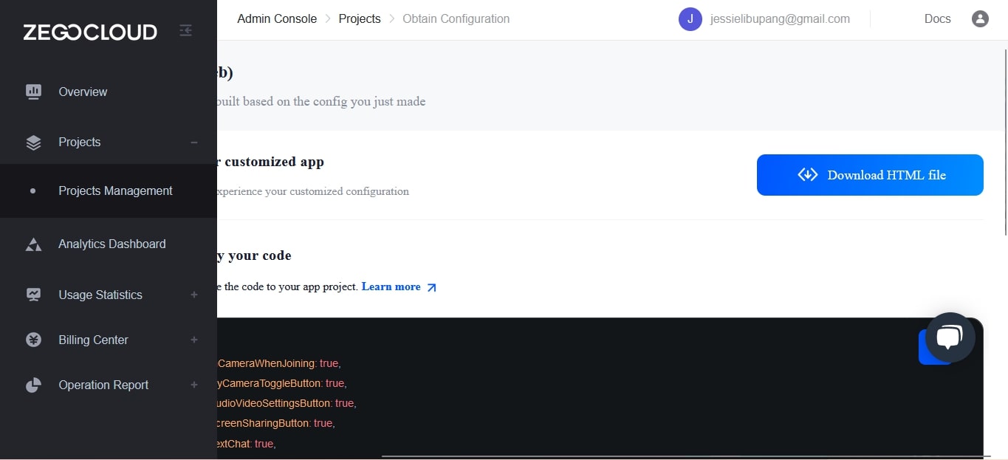This screenshot has width=1008, height=460.
Task: Select Projects Management menu item
Action: (x=115, y=190)
